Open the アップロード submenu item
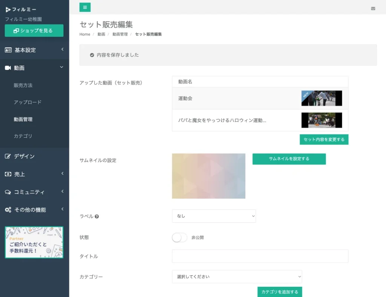Image resolution: width=386 pixels, height=297 pixels. coord(28,102)
